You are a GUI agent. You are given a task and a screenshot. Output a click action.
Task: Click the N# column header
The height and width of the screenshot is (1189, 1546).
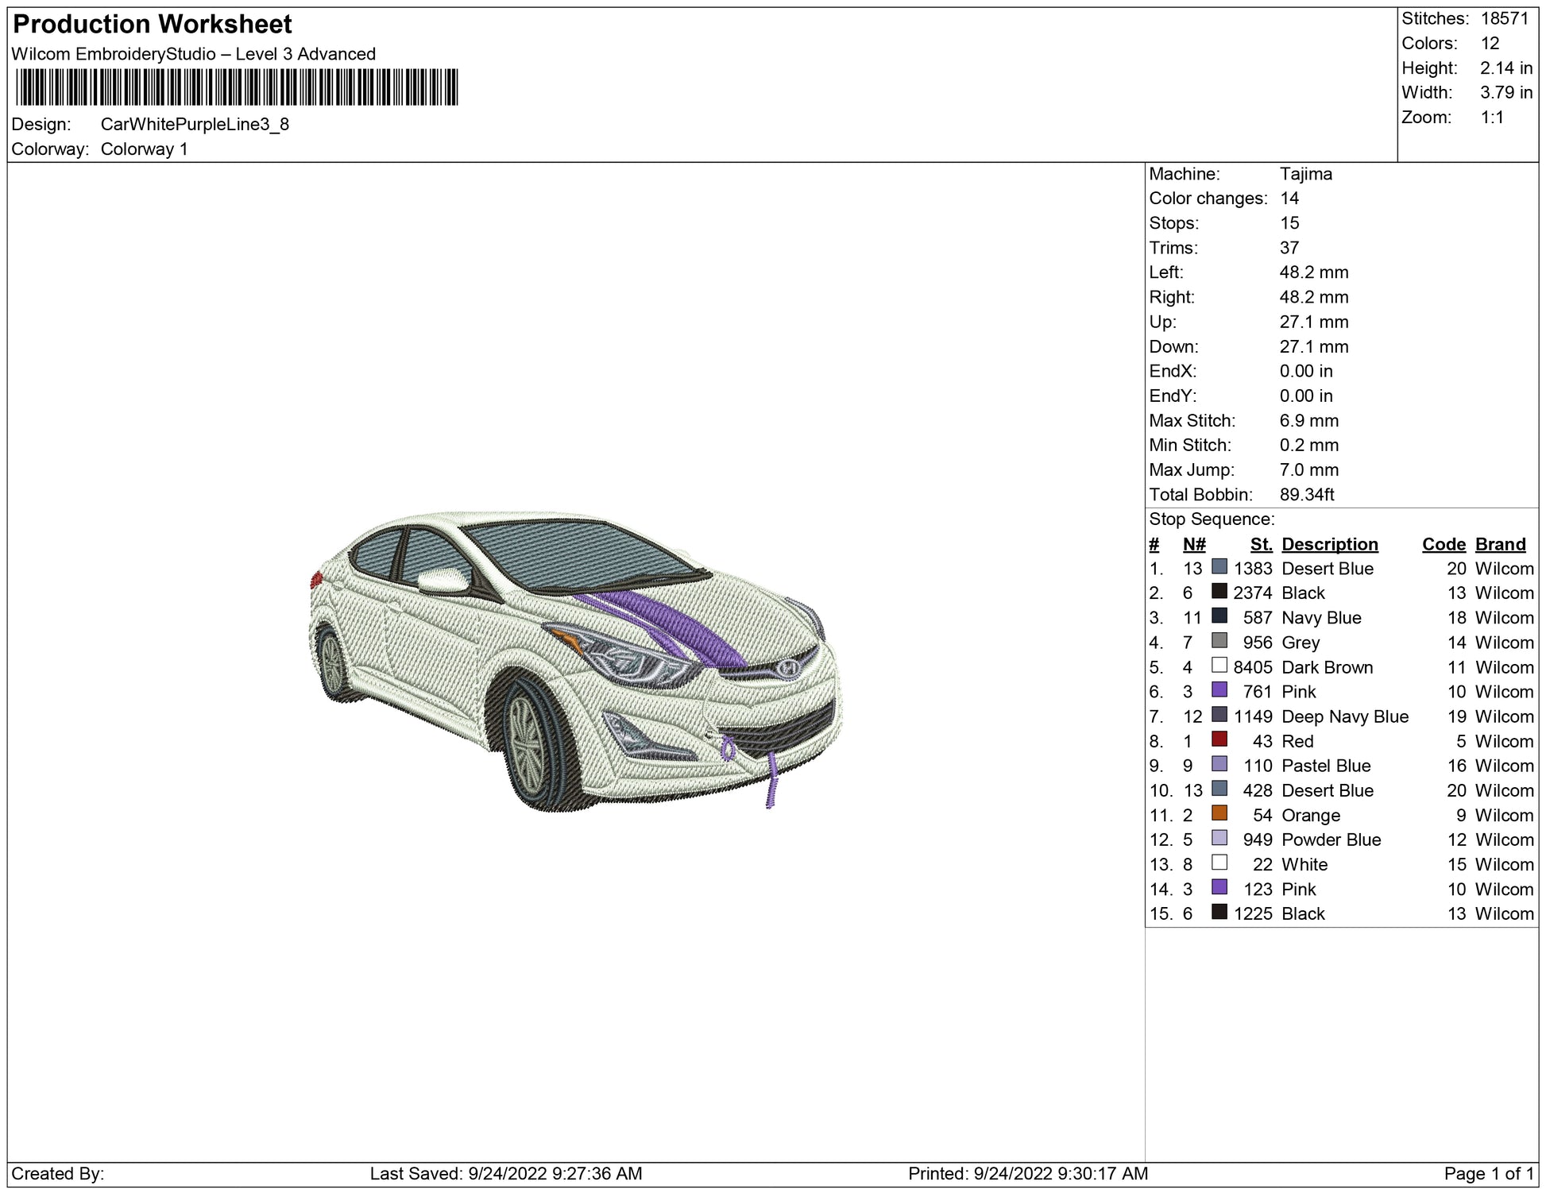click(1193, 544)
